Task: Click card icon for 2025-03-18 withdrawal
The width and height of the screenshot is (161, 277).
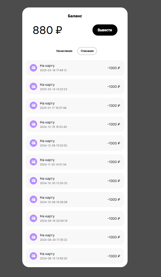Action: point(33,68)
